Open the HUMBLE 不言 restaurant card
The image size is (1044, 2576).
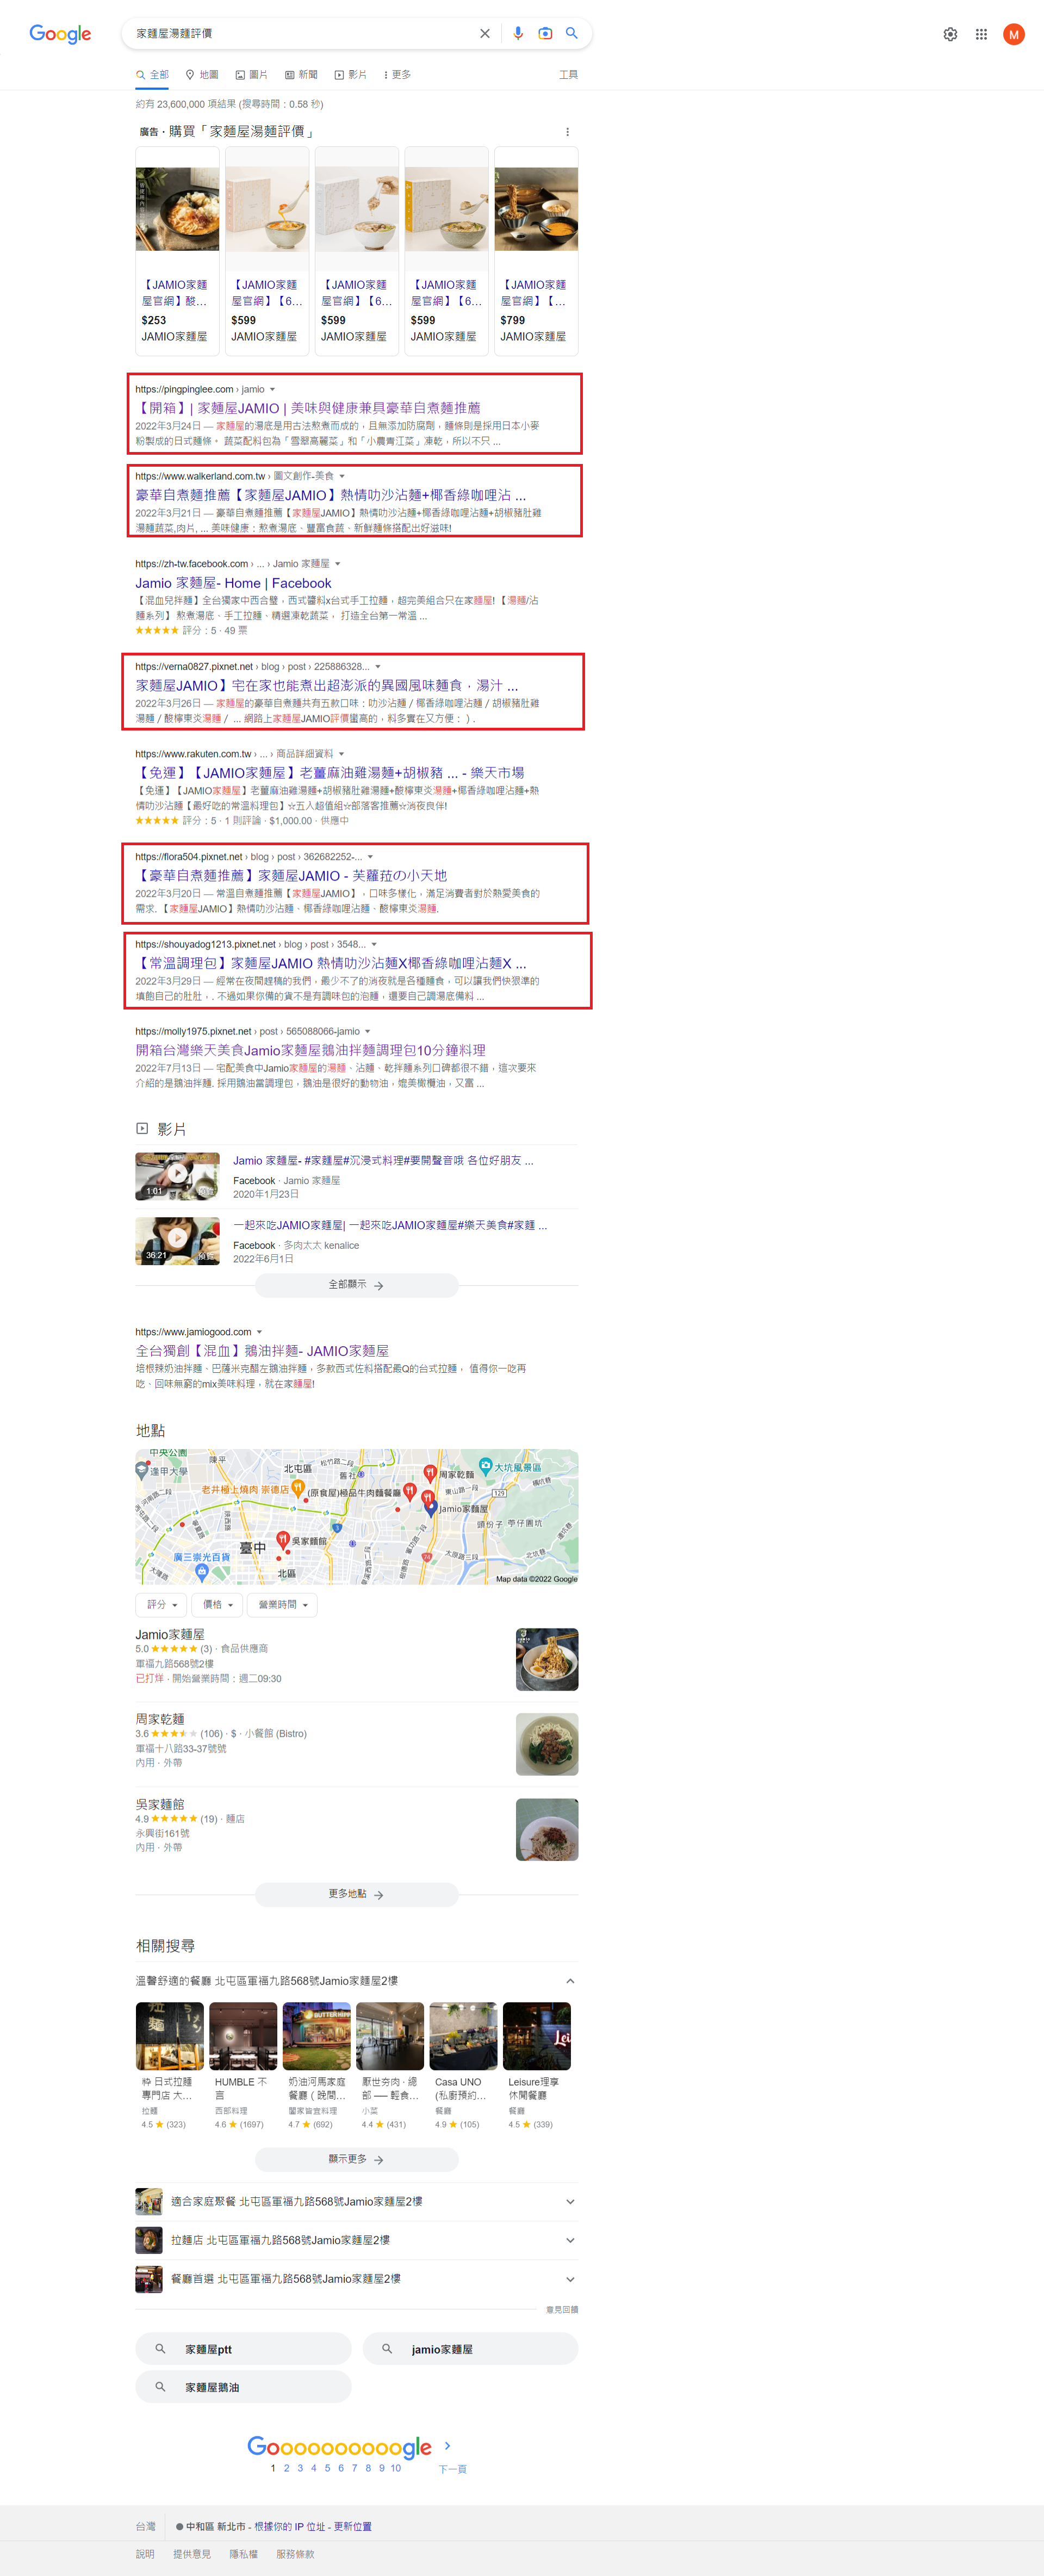(x=243, y=2066)
